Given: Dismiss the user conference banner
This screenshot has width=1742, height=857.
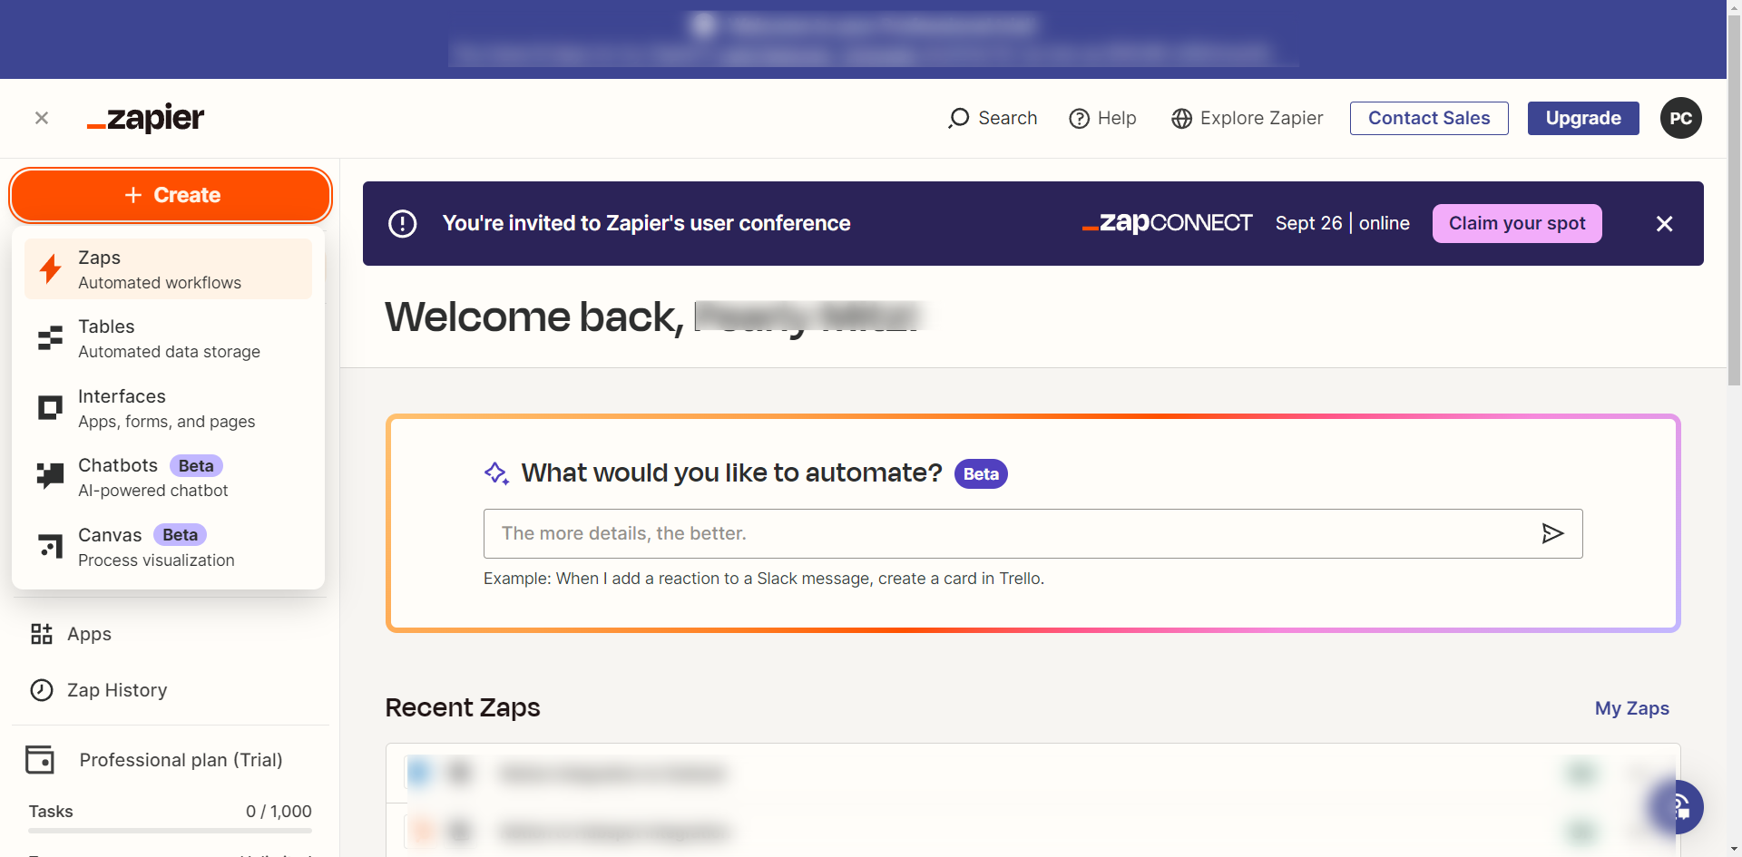Looking at the screenshot, I should [x=1664, y=224].
